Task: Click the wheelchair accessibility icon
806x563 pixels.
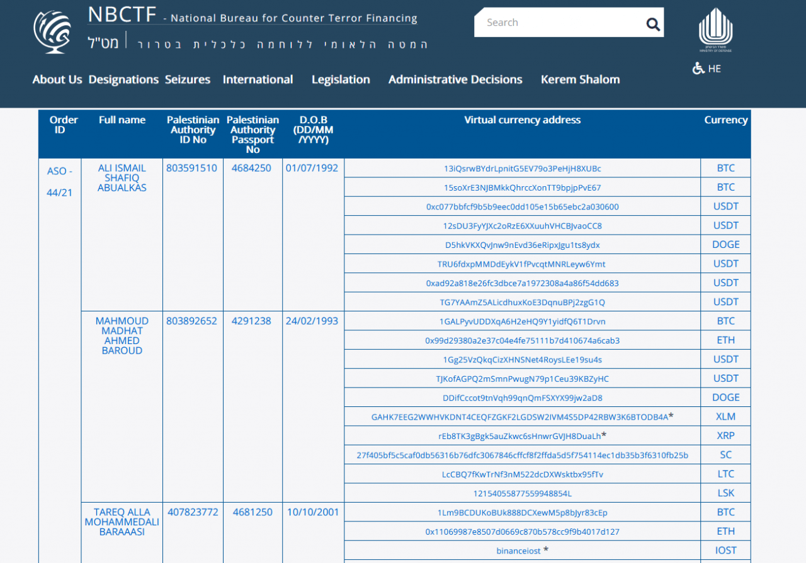Action: (698, 69)
